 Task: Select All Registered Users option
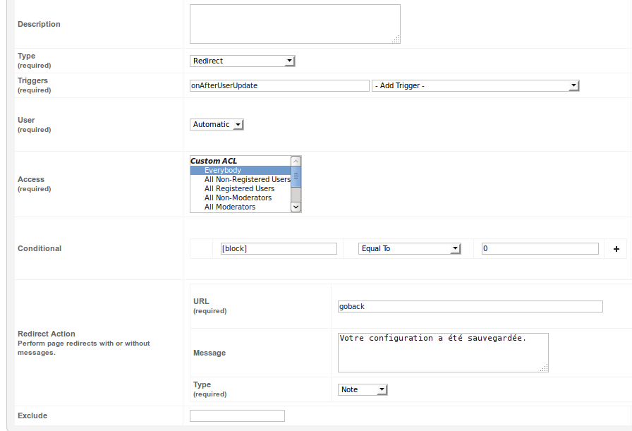pos(241,188)
